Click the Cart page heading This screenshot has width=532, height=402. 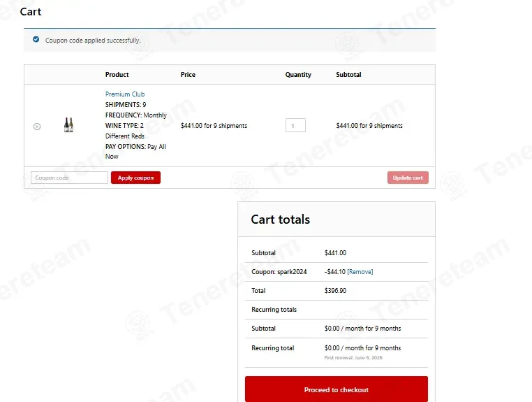click(31, 12)
